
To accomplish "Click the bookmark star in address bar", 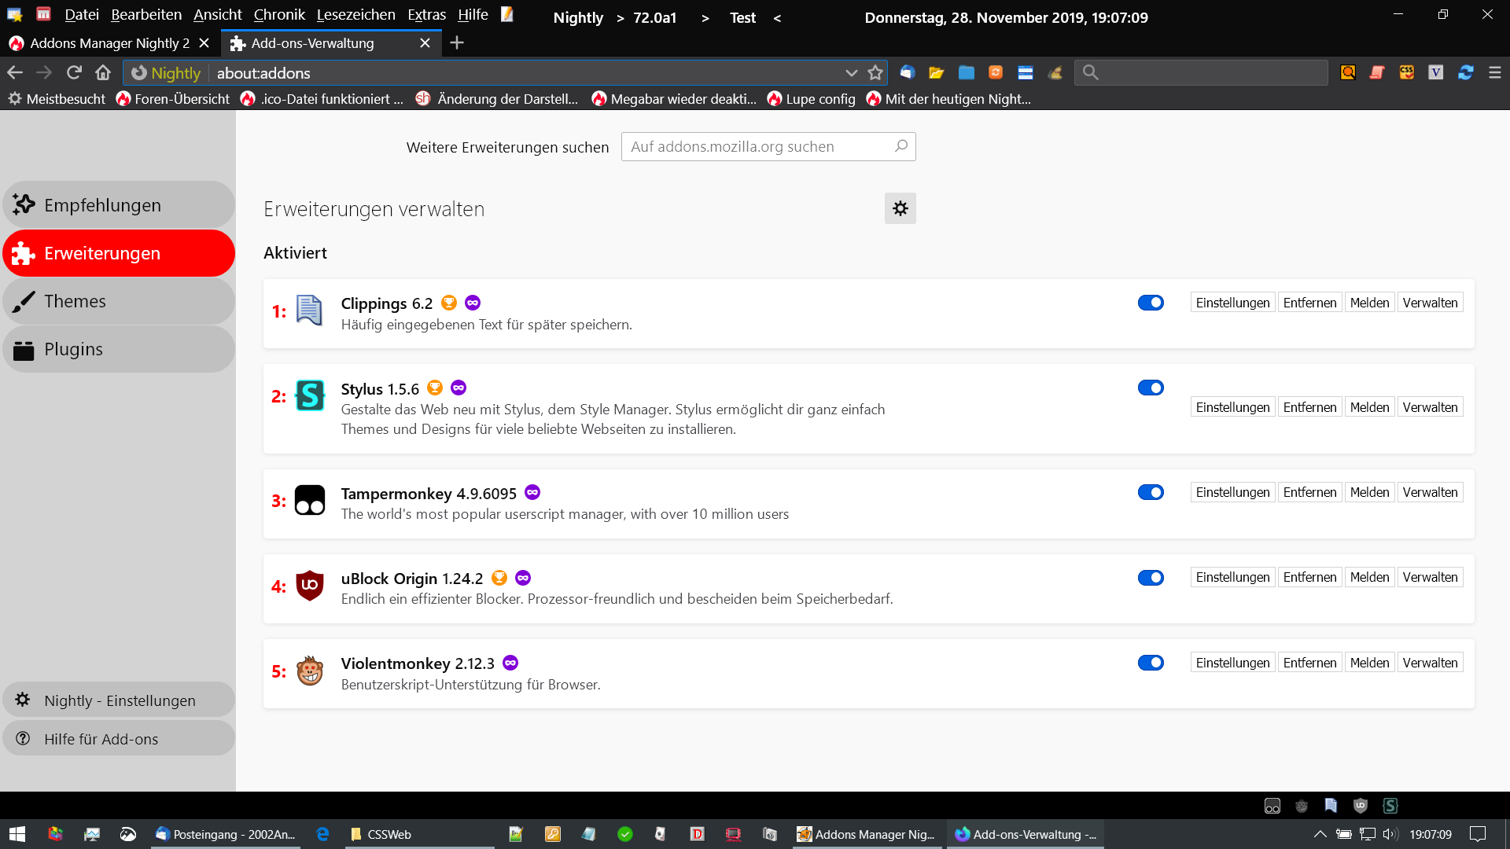I will pos(875,73).
